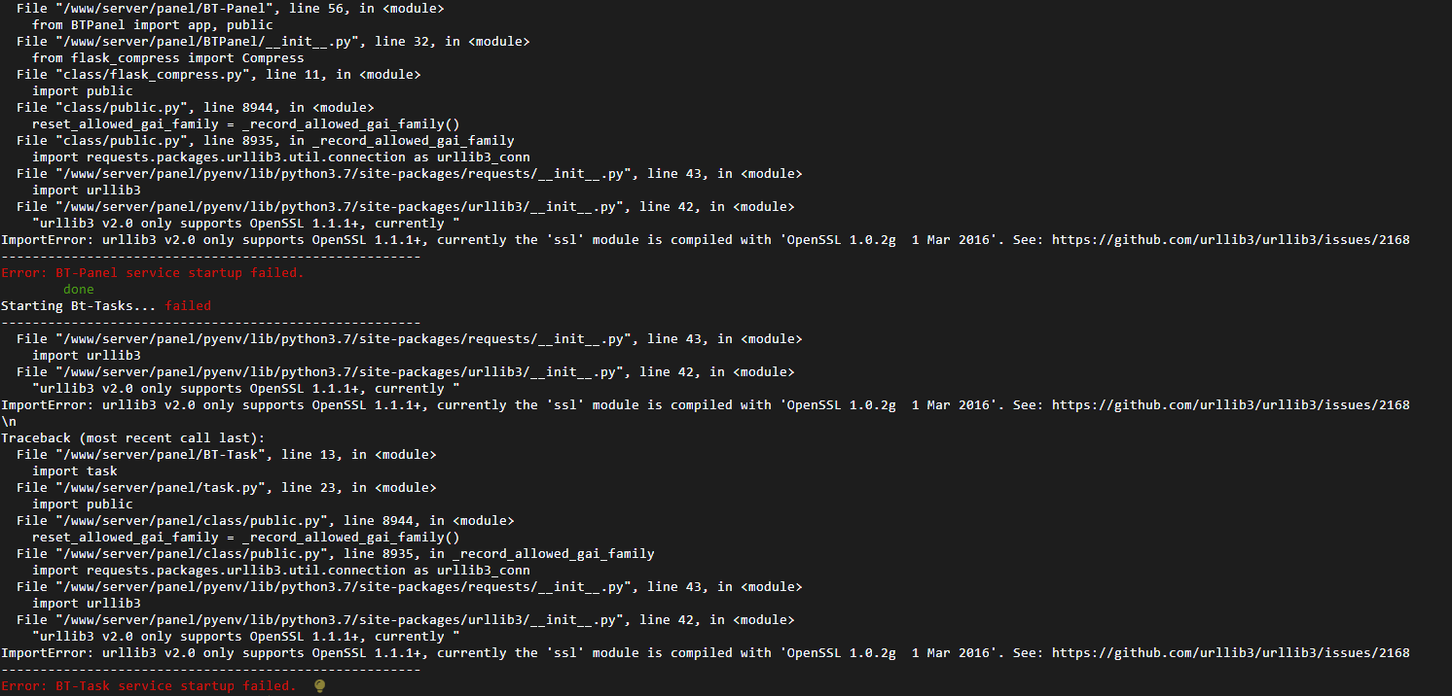The image size is (1452, 696).
Task: Open GitHub issues link above BT-Task startup error
Action: (1230, 653)
